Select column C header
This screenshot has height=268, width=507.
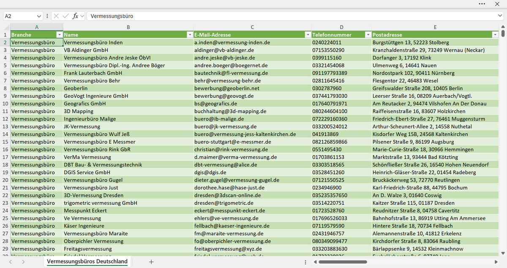click(252, 27)
